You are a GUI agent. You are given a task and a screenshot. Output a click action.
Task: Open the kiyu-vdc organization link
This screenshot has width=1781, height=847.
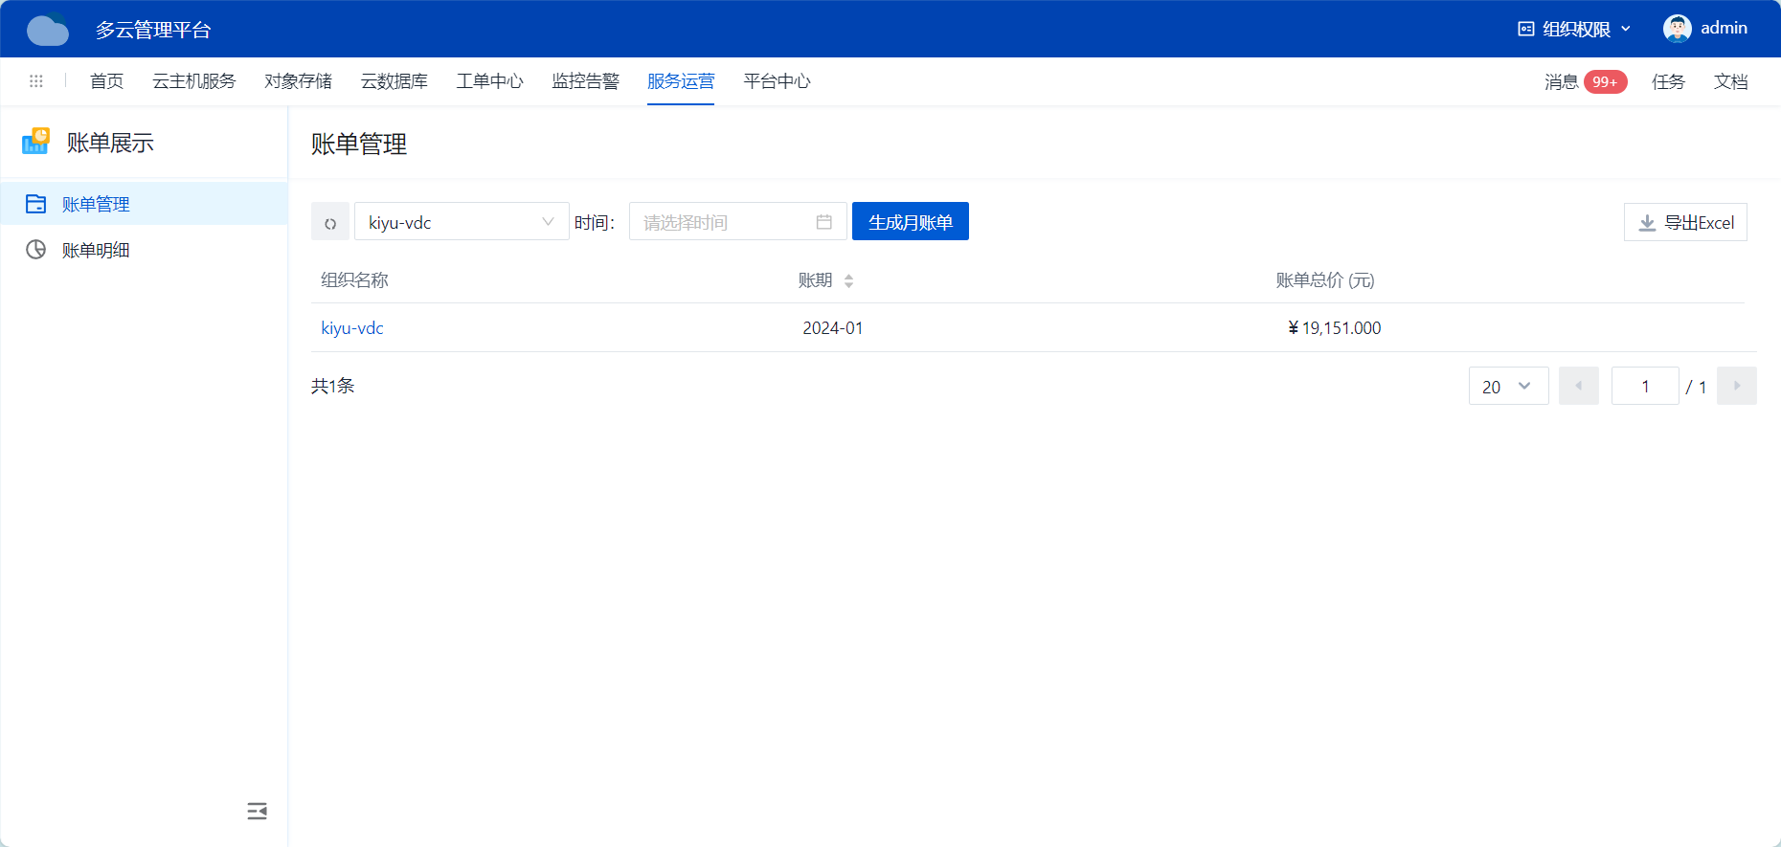pyautogui.click(x=352, y=328)
